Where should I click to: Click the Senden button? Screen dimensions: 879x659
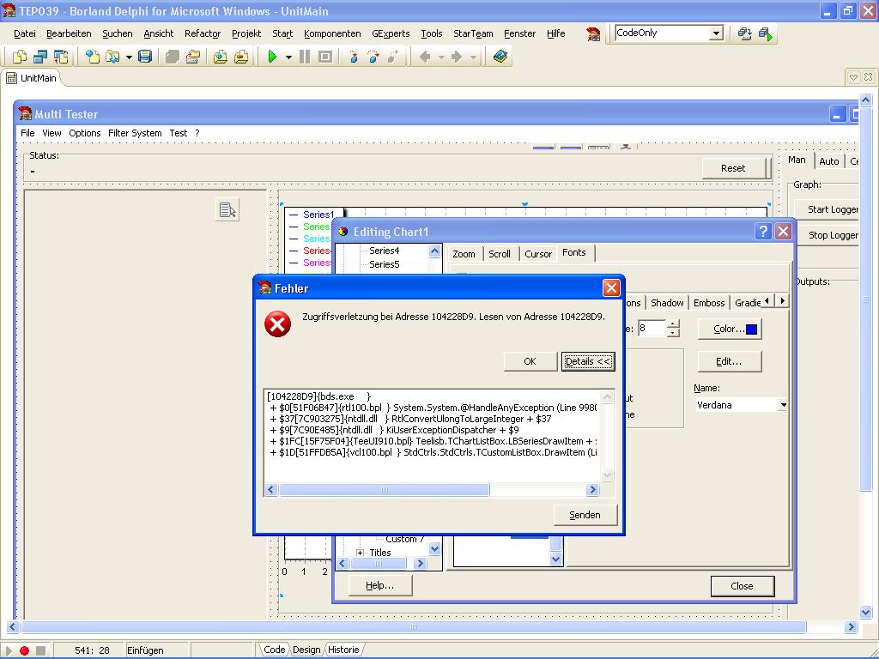click(x=585, y=515)
